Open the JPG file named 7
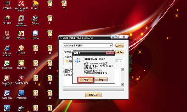 [50, 5]
